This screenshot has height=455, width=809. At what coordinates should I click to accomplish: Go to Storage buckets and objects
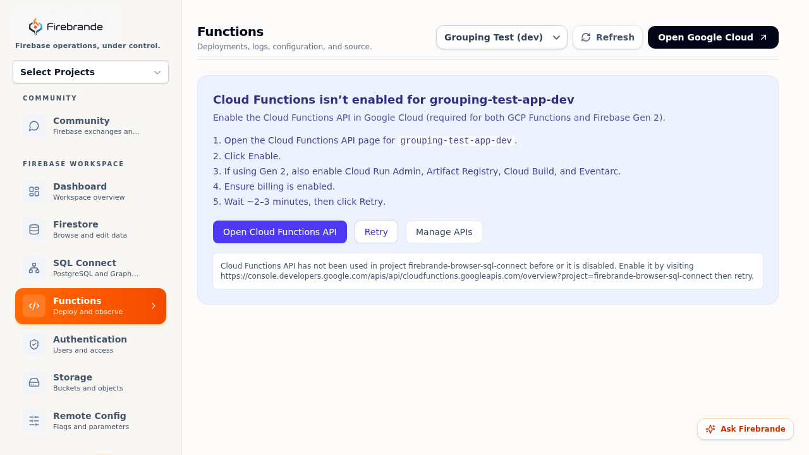[x=90, y=382]
